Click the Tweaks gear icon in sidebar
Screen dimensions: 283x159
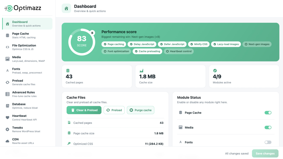coord(7,129)
